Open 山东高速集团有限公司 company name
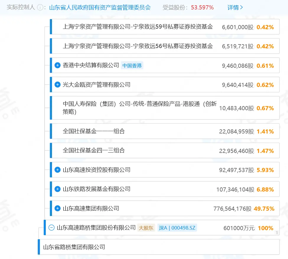The image size is (288, 259). (x=91, y=208)
